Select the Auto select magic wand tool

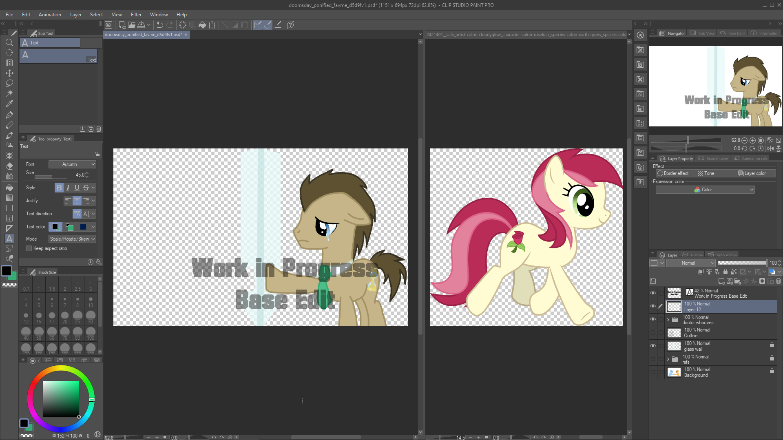(9, 93)
